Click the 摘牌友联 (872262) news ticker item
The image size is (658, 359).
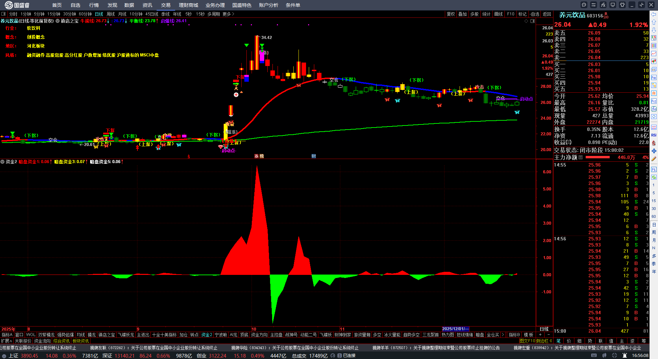tap(154, 348)
